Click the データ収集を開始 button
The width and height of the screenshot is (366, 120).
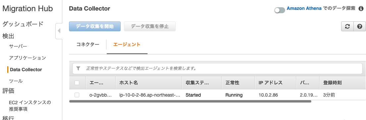[95, 26]
